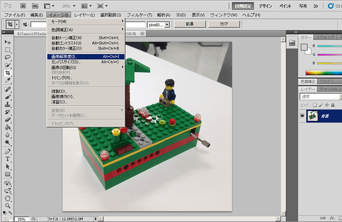This screenshot has width=342, height=222.
Task: Click the クリア button
Action: pos(224,24)
